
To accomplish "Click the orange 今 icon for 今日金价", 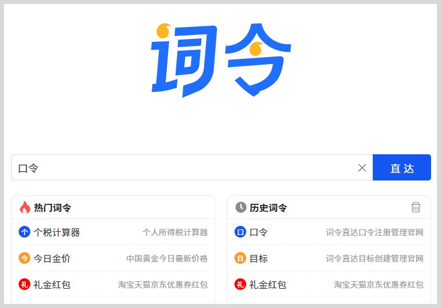I will click(x=24, y=258).
